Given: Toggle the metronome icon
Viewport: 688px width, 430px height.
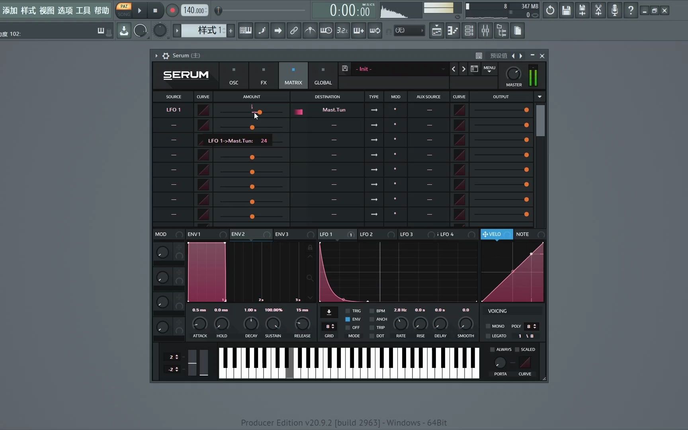Looking at the screenshot, I should pyautogui.click(x=310, y=31).
